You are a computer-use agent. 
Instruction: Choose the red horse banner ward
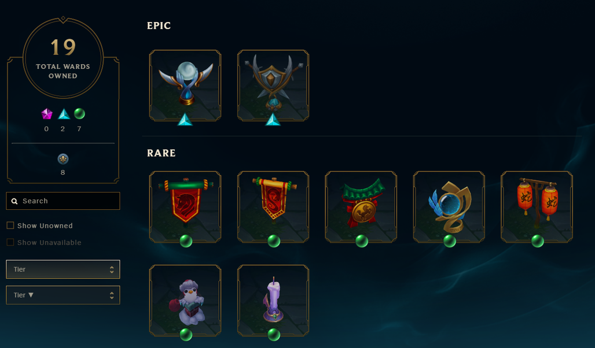185,206
